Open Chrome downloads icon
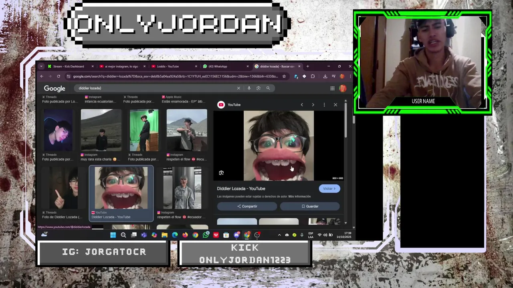The height and width of the screenshot is (288, 513). pos(325,76)
